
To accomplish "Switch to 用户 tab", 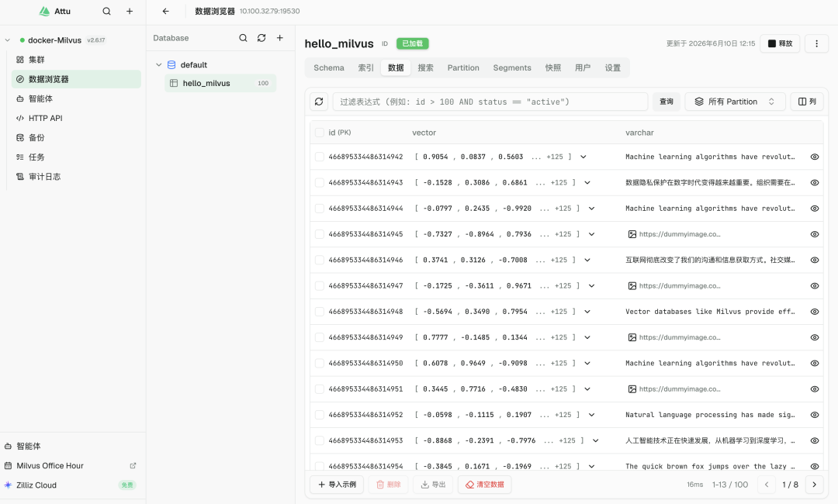I will click(x=583, y=67).
